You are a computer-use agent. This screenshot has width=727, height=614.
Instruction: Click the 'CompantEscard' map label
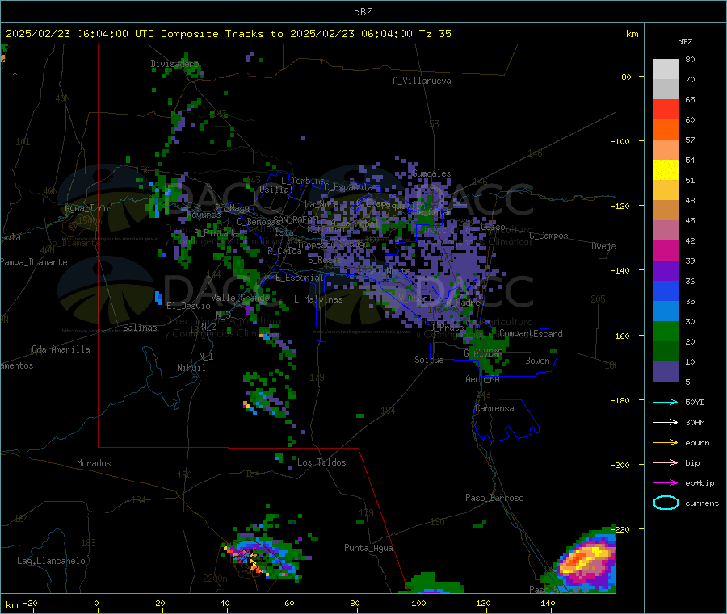pyautogui.click(x=531, y=334)
